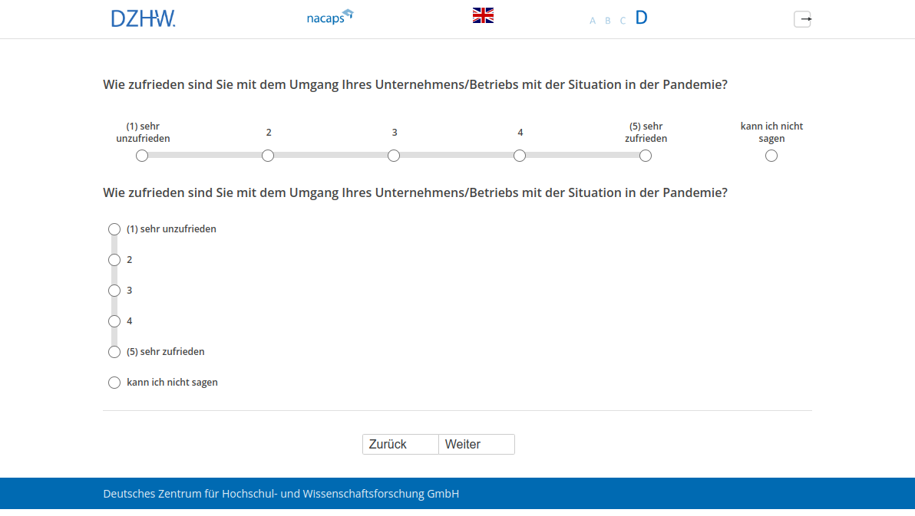Select horizontal scale option '(1) sehr unzufrieden'
This screenshot has height=516, width=915.
[x=142, y=156]
